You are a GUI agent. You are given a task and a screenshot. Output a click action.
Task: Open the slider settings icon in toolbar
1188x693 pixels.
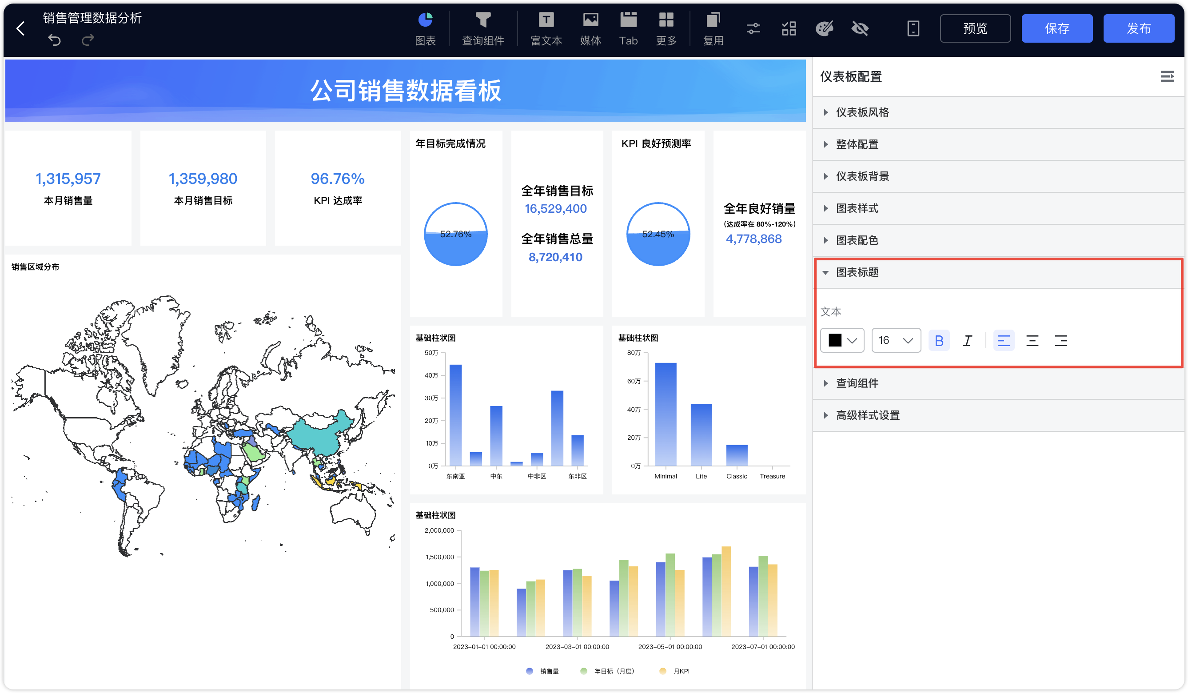point(753,28)
